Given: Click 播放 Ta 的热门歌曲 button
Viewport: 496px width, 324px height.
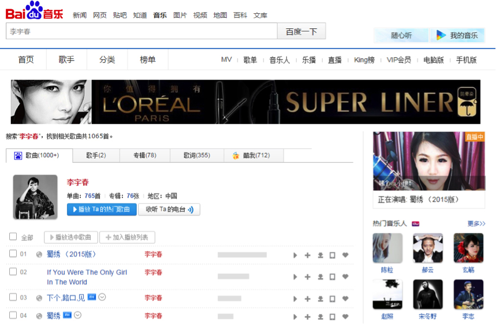Looking at the screenshot, I should (102, 210).
